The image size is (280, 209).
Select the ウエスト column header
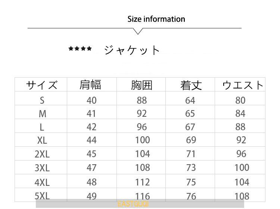point(243,85)
